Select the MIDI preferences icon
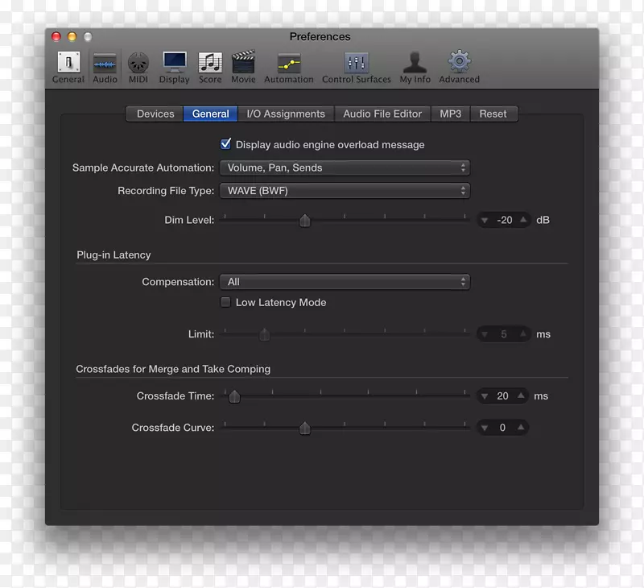 coord(138,64)
